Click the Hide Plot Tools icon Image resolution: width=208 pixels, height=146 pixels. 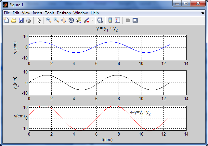pos(128,20)
